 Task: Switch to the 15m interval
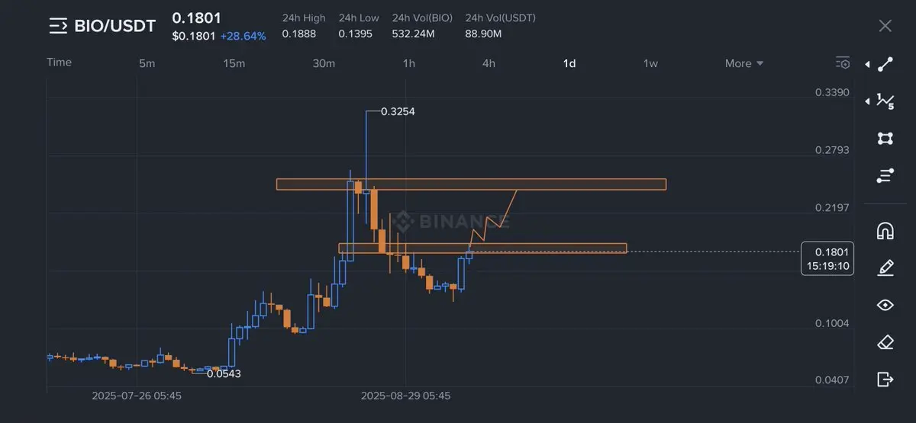pos(234,63)
